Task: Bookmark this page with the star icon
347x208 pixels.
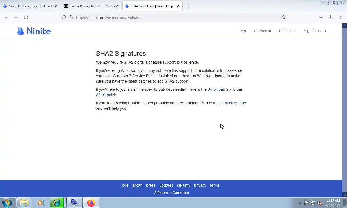Action: tap(283, 17)
